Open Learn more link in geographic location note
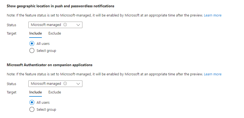244x118 pixels. click(212, 15)
